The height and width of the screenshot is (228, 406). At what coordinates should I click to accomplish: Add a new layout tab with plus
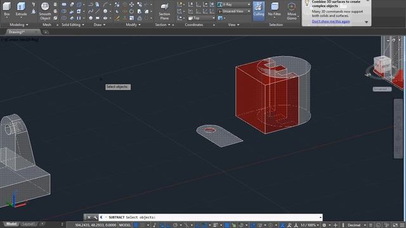click(42, 224)
